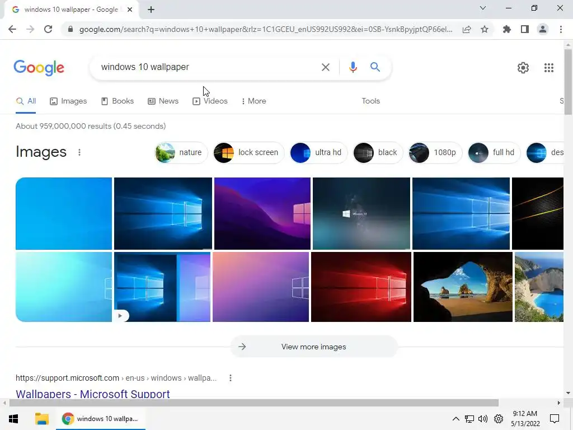Viewport: 573px width, 430px height.
Task: Open File Explorer from the taskbar
Action: [41, 419]
